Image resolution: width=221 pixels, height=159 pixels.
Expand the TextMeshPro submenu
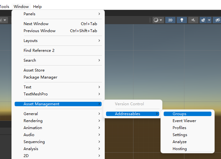pos(58,94)
